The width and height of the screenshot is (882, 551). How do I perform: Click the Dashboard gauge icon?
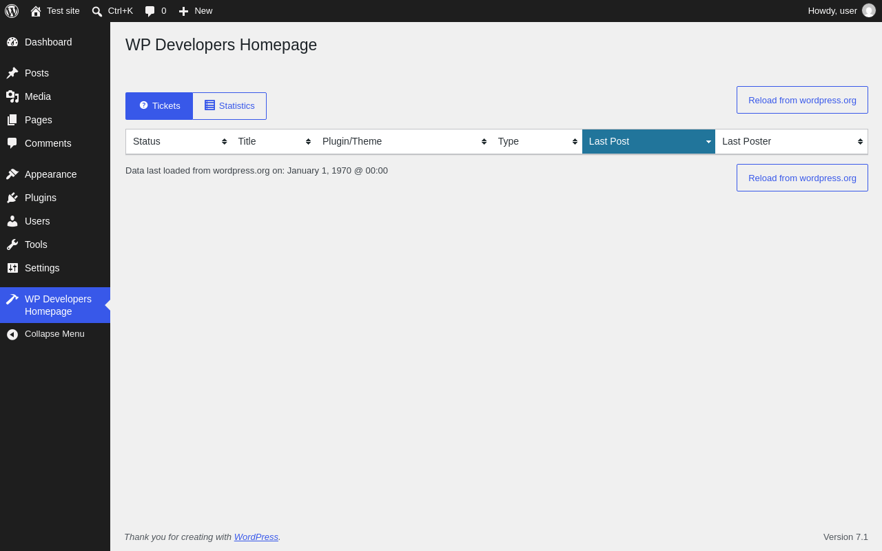[x=12, y=42]
